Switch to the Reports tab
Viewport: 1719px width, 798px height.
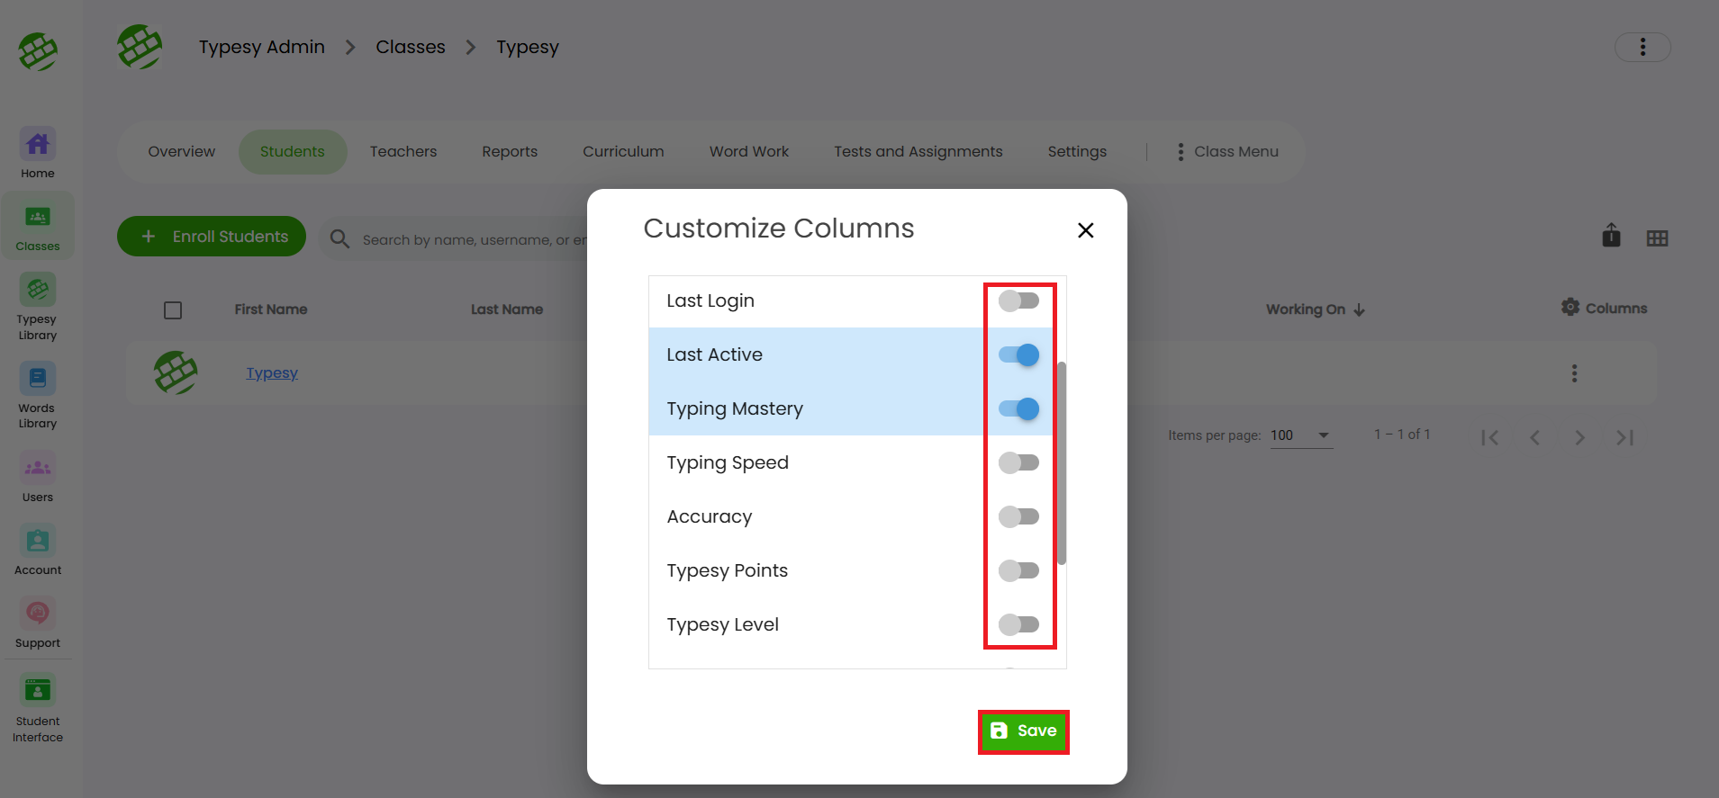[x=509, y=152]
